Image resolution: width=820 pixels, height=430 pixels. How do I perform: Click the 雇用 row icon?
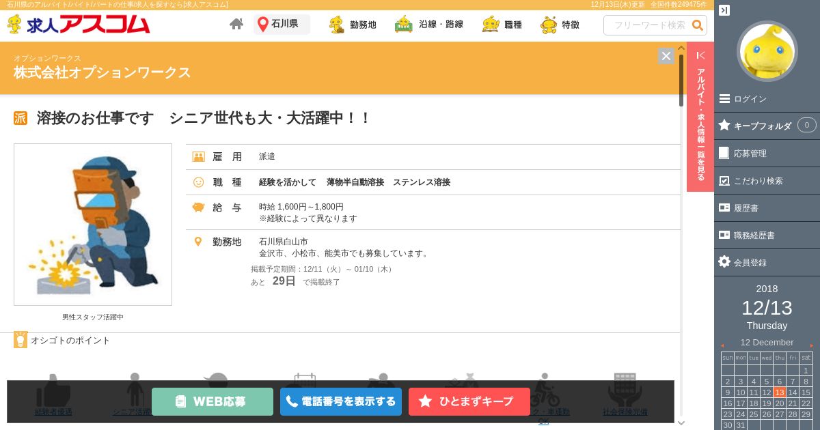(x=199, y=156)
